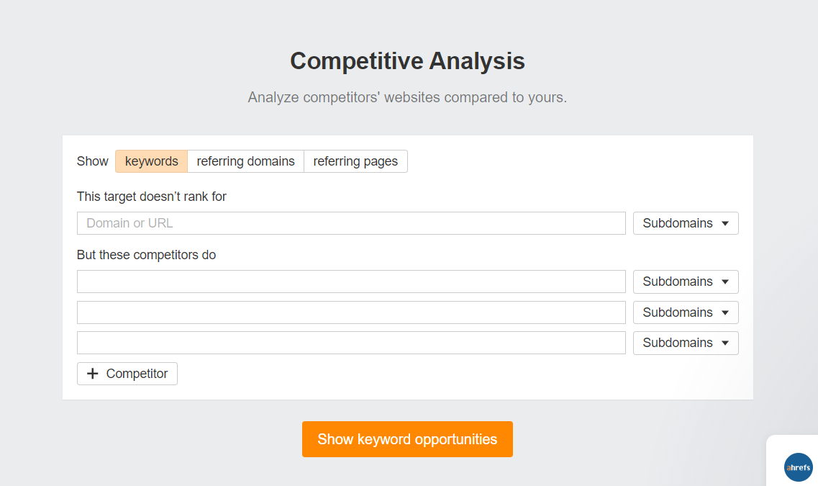Click the first competitor input box
The width and height of the screenshot is (818, 486).
coord(351,282)
